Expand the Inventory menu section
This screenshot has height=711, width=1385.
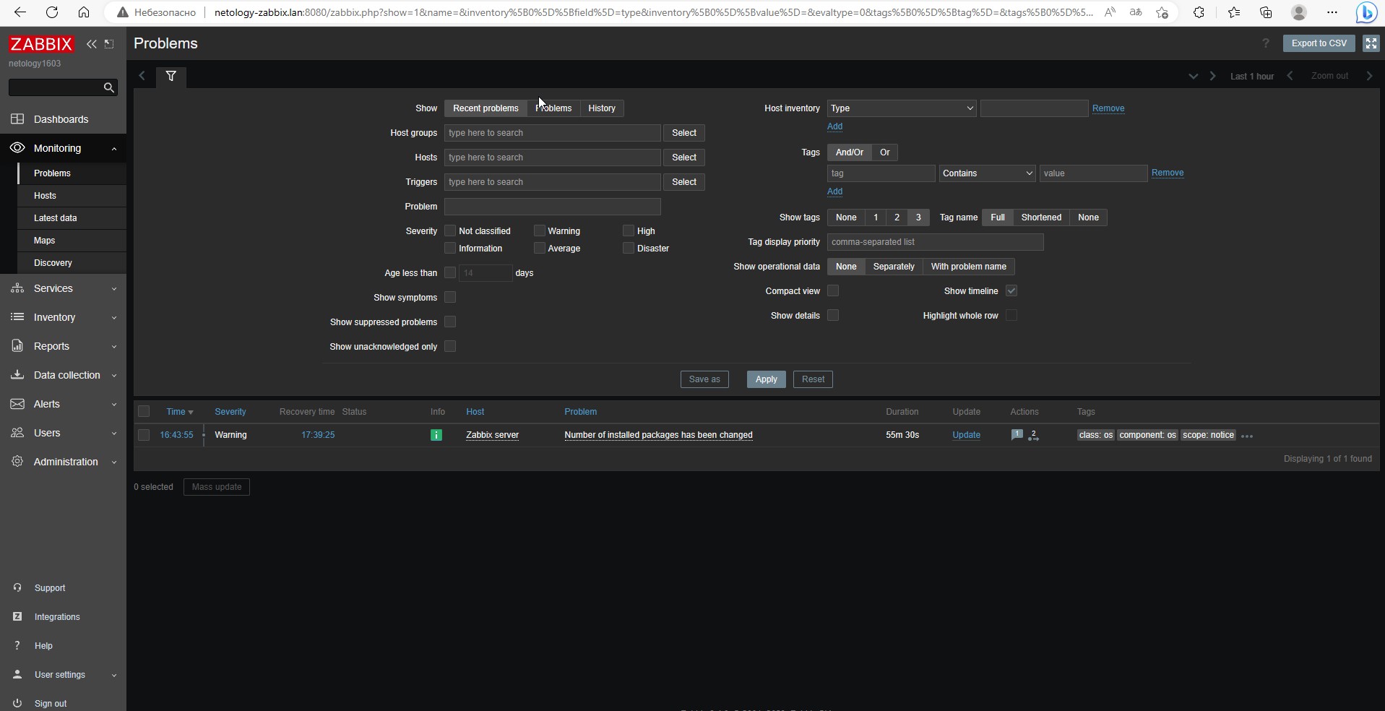pos(63,317)
